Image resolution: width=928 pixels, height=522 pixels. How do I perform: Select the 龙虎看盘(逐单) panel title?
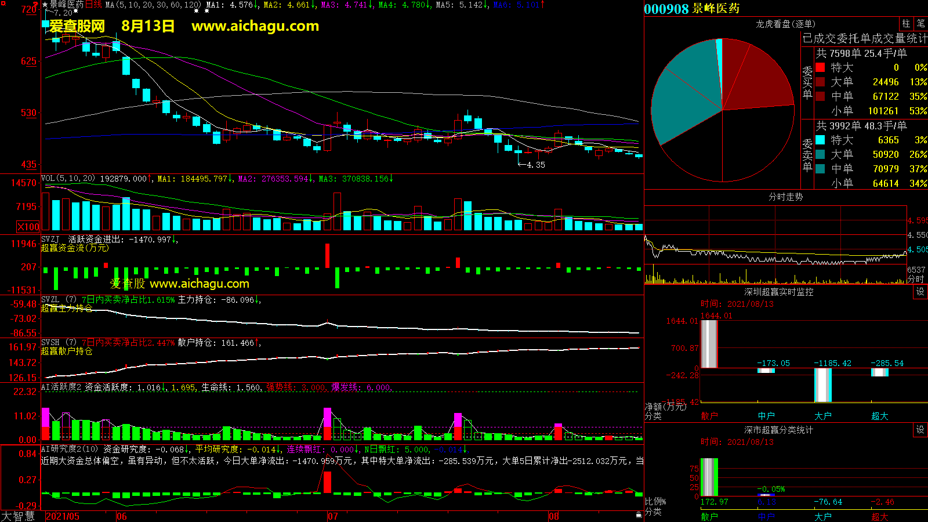(785, 24)
